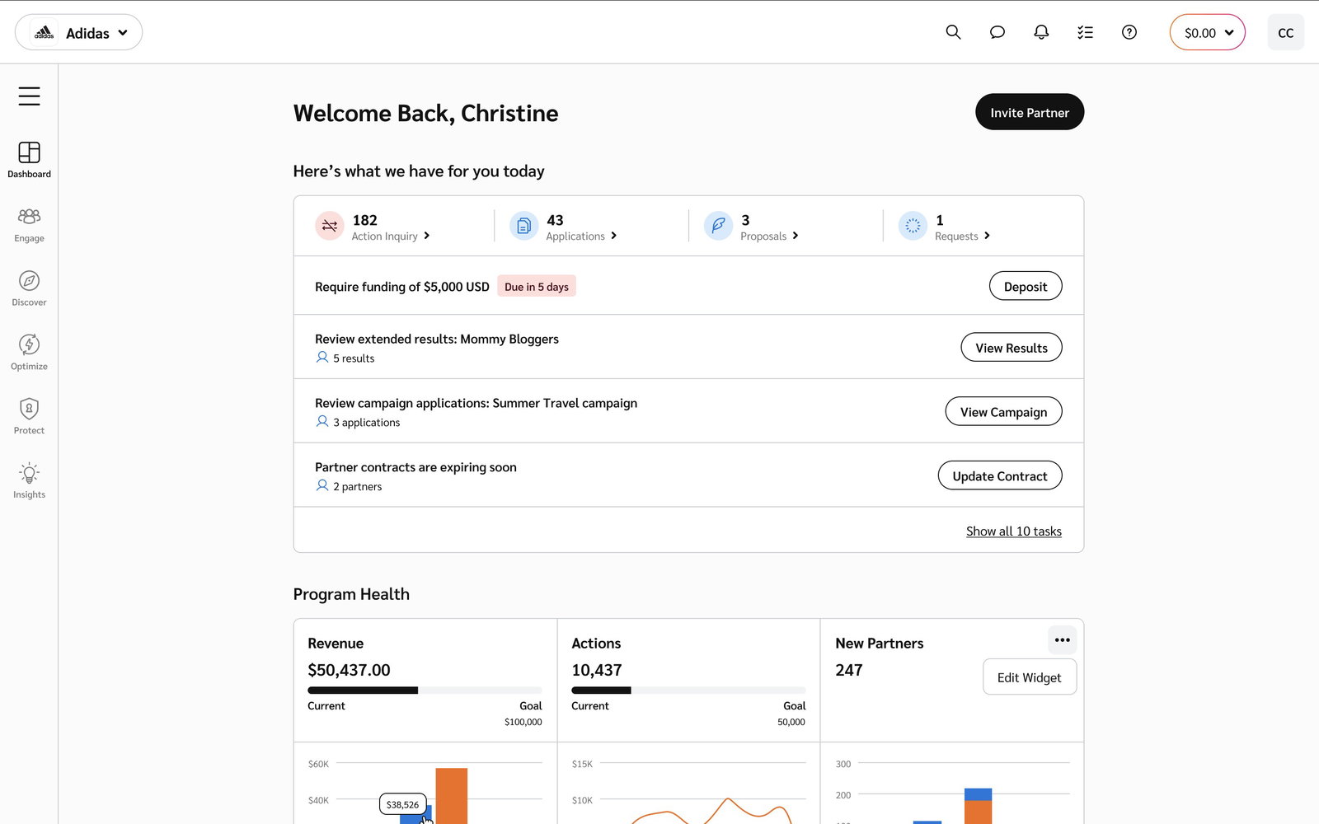Open the Dashboard from the sidebar
1319x824 pixels.
(29, 159)
